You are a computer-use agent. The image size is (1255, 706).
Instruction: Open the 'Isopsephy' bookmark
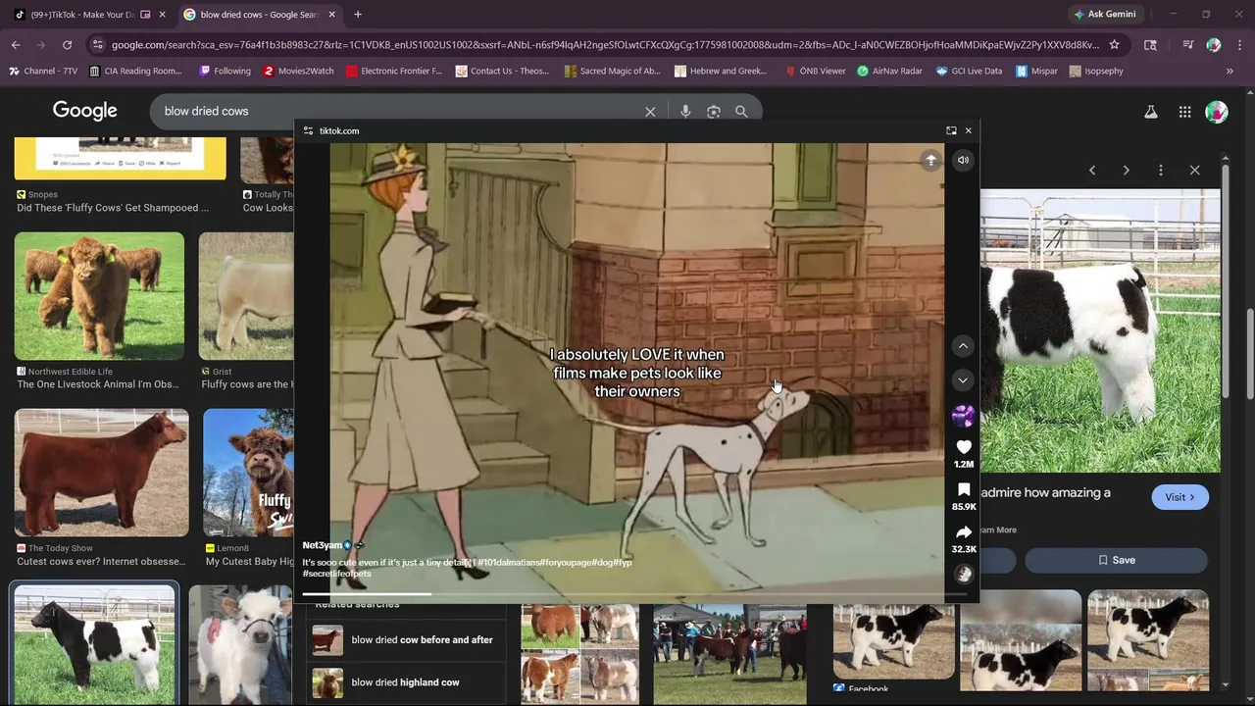click(1096, 71)
